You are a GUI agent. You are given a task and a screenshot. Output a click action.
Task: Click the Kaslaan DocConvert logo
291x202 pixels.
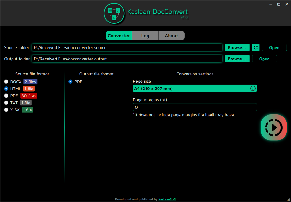pos(114,13)
